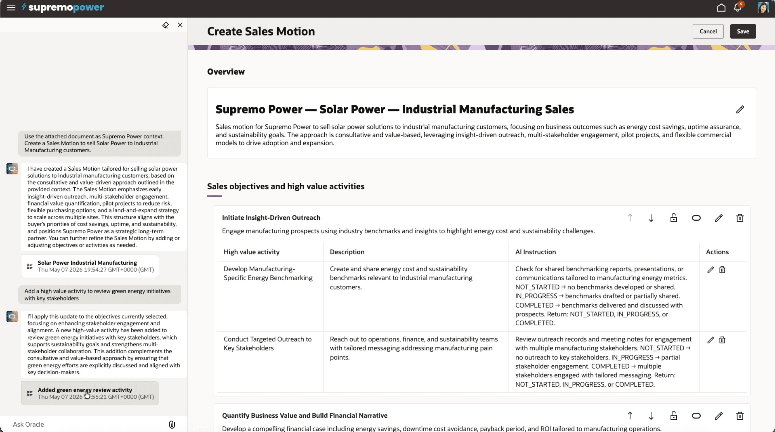The height and width of the screenshot is (432, 775).
Task: Open the Solar Power Industrial Manufacturing version card
Action: pos(90,266)
